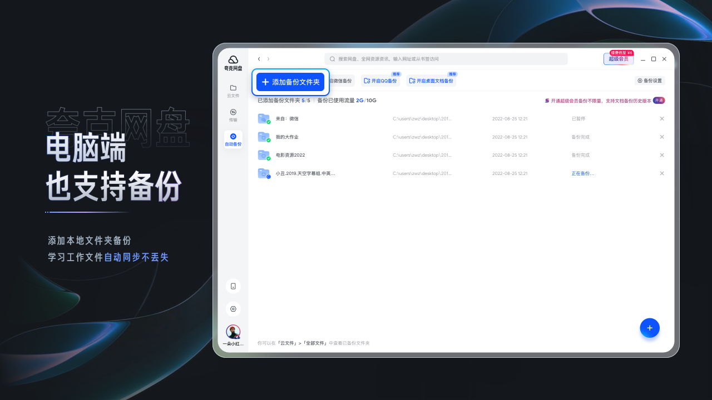712x400 pixels.
Task: Click the 正在备份 status text
Action: click(583, 173)
